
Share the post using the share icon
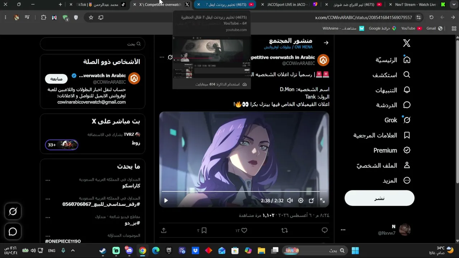pos(164,230)
